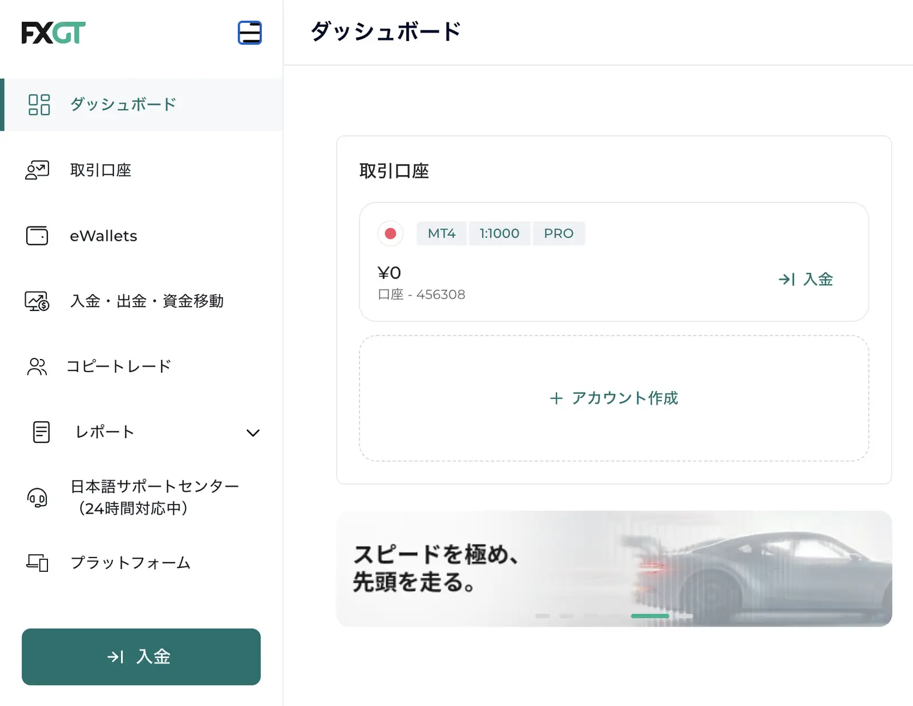
Task: Toggle the sidebar collapse menu icon
Action: [x=249, y=33]
